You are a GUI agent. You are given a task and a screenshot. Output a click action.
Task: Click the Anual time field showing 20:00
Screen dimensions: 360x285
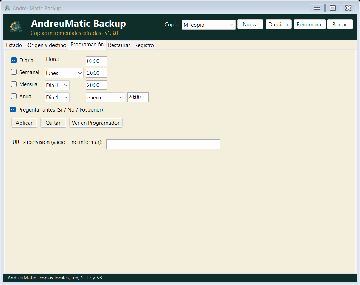tap(138, 97)
